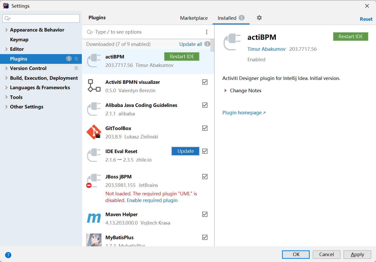376x262 pixels.
Task: Click Restart IDE in details pane
Action: point(351,36)
